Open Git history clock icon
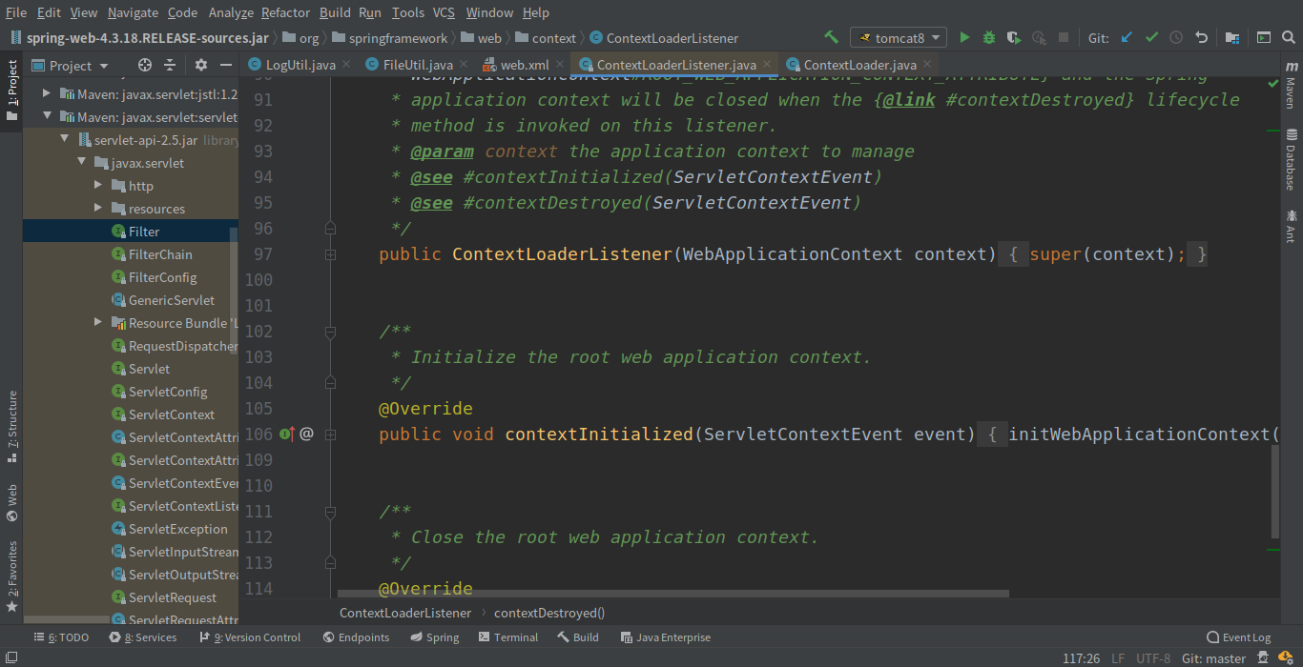The image size is (1303, 667). pyautogui.click(x=1176, y=38)
